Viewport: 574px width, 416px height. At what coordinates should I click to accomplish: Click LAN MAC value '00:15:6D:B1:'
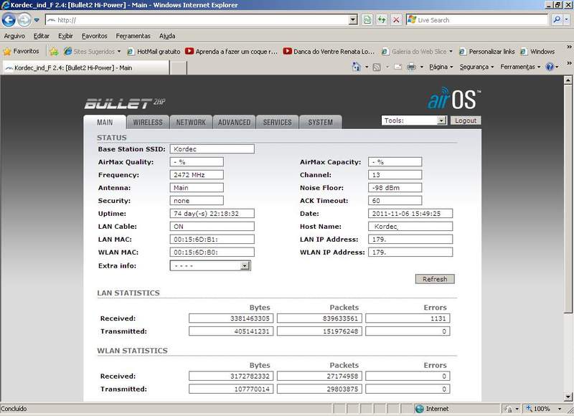[x=212, y=240]
